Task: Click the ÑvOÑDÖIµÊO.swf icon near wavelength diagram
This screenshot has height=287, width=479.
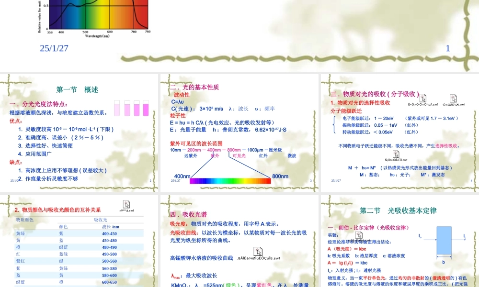Action: tap(396, 154)
